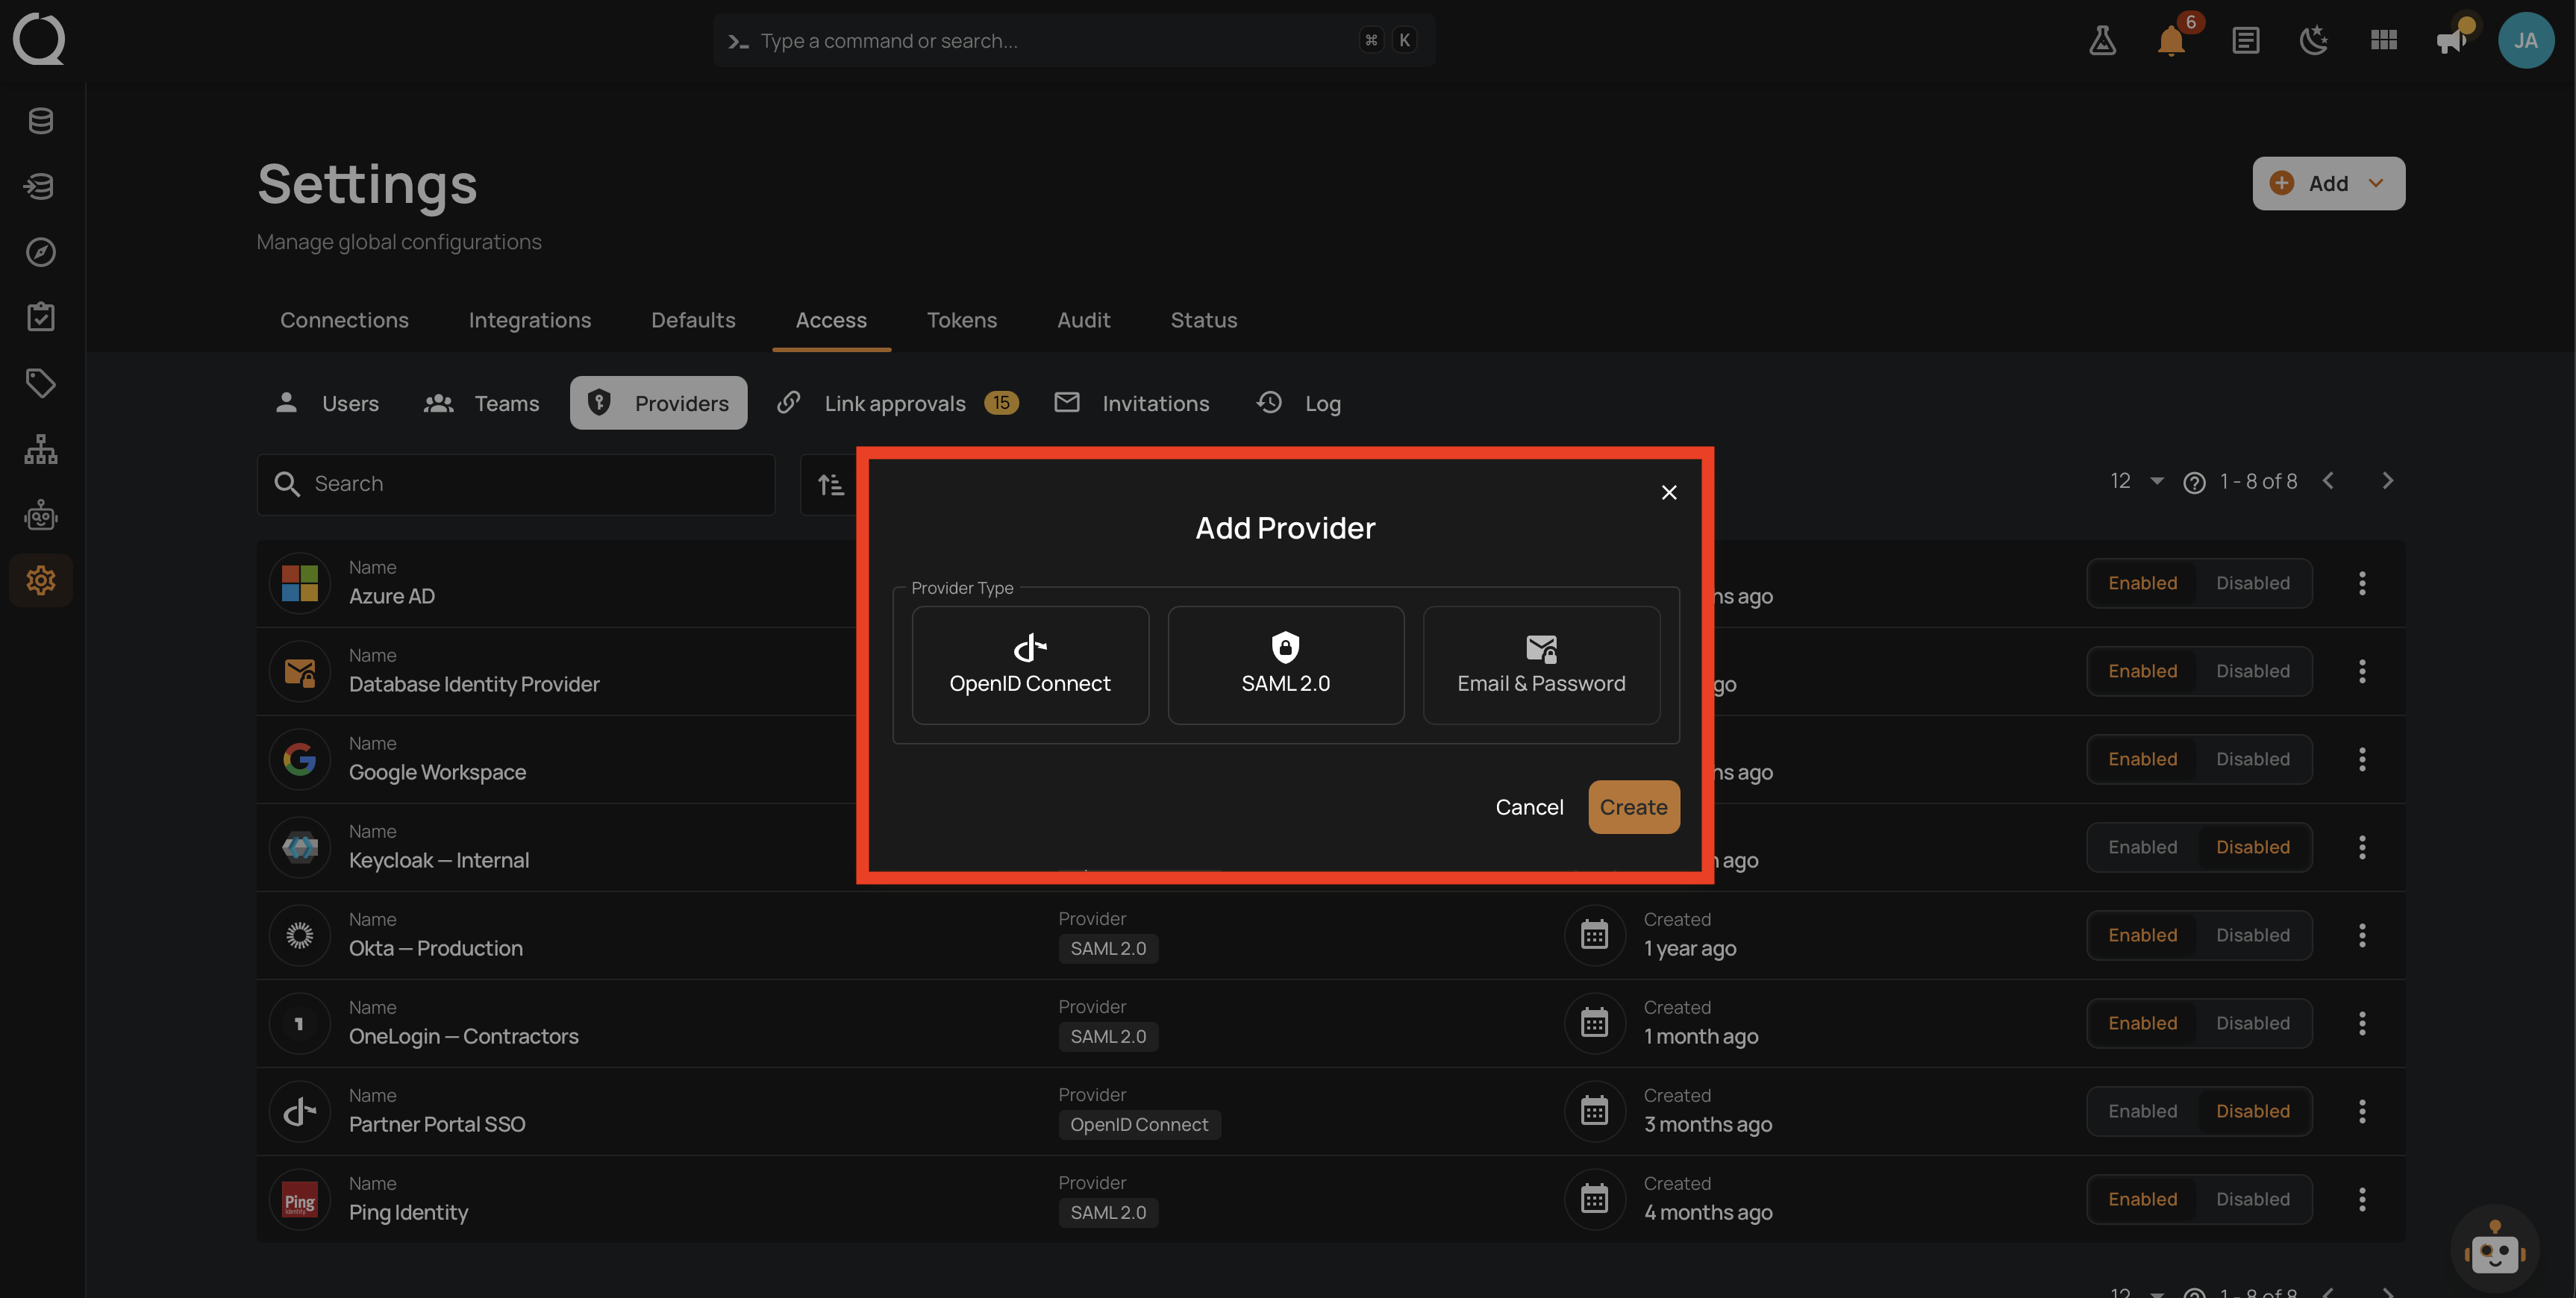Click Cancel in the Add Provider dialog
2576x1298 pixels.
pos(1529,807)
